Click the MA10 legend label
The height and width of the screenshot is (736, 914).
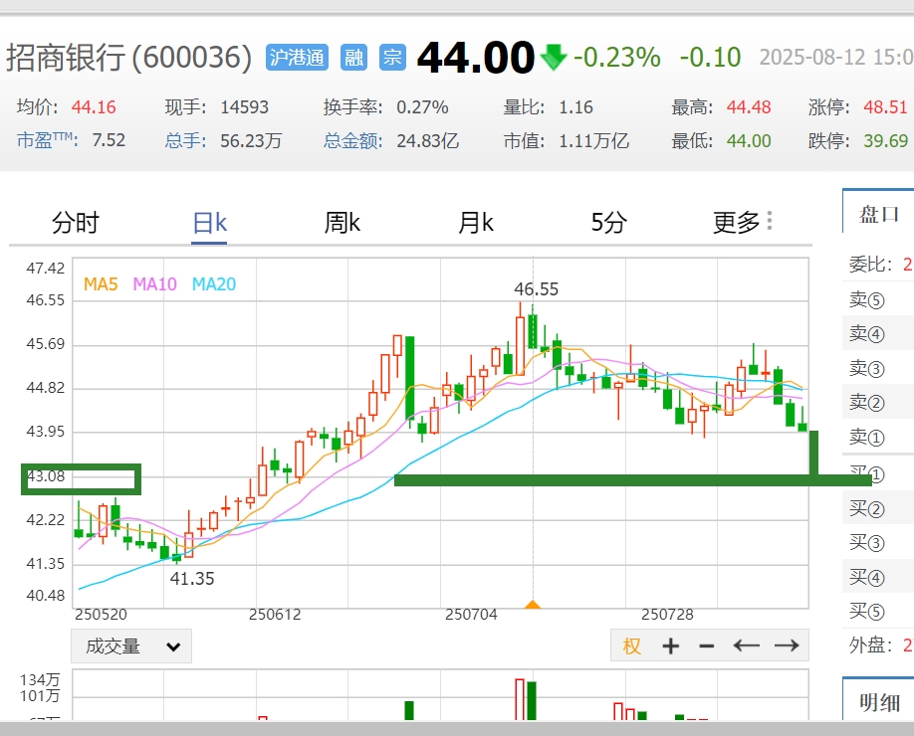click(x=154, y=284)
